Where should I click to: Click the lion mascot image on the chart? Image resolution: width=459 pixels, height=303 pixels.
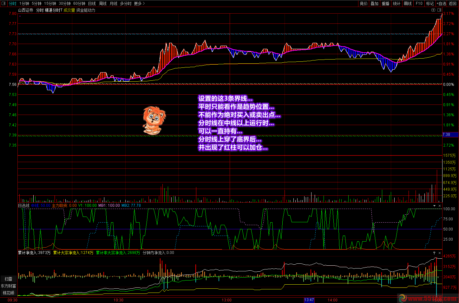coord(154,120)
